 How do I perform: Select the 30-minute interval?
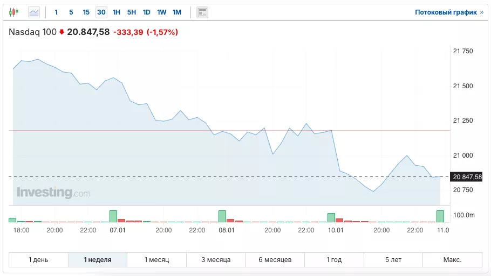pos(101,12)
